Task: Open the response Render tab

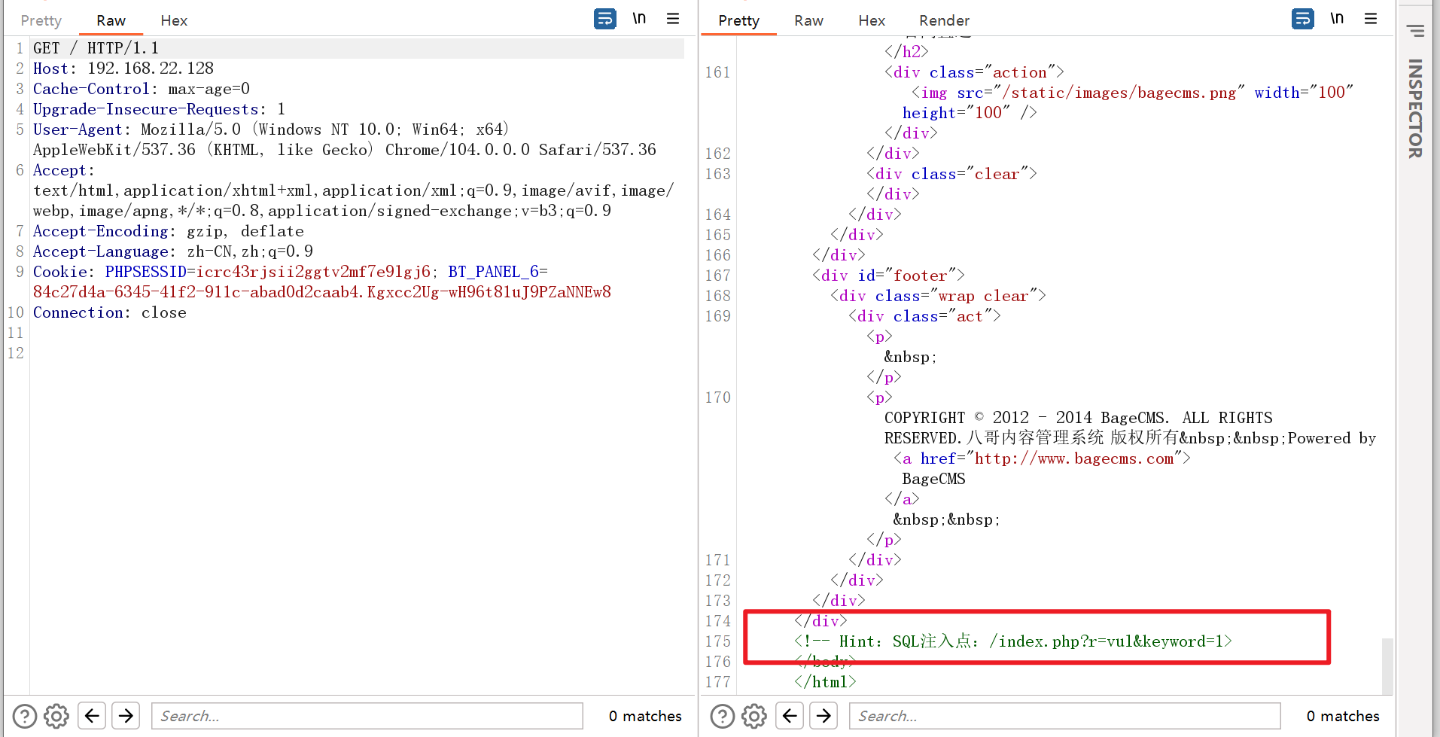Action: [x=944, y=20]
